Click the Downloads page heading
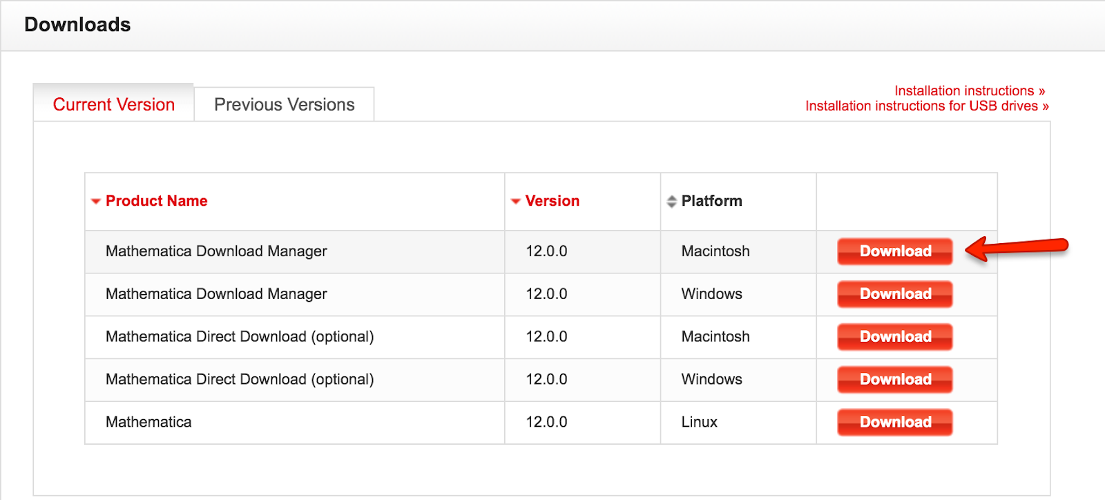This screenshot has height=500, width=1105. [77, 25]
